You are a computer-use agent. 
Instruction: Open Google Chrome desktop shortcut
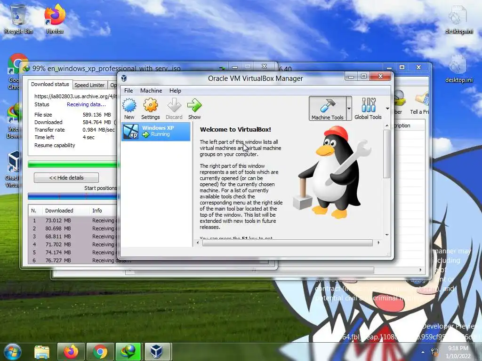coord(15,72)
